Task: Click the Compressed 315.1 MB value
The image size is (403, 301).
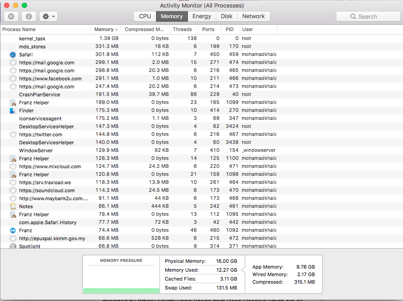Action: (304, 282)
